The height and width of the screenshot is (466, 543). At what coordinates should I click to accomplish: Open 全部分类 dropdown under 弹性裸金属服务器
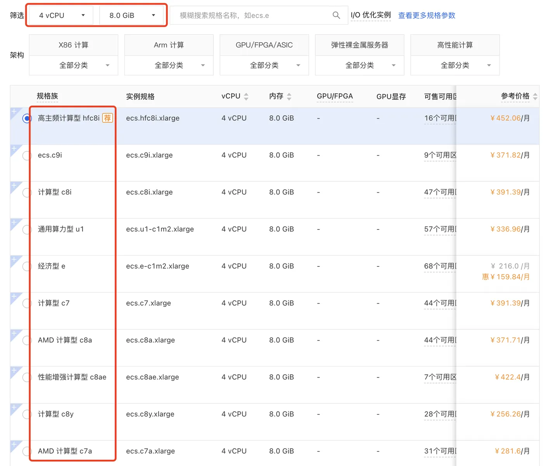coord(360,65)
